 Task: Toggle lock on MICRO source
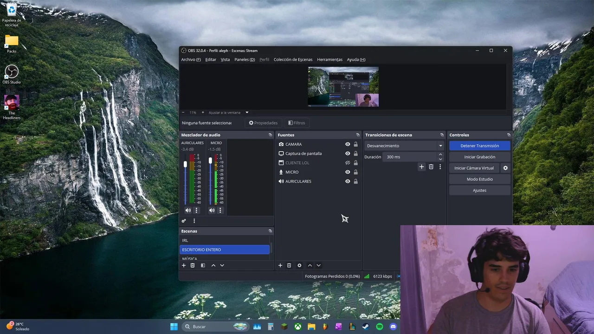pyautogui.click(x=356, y=172)
